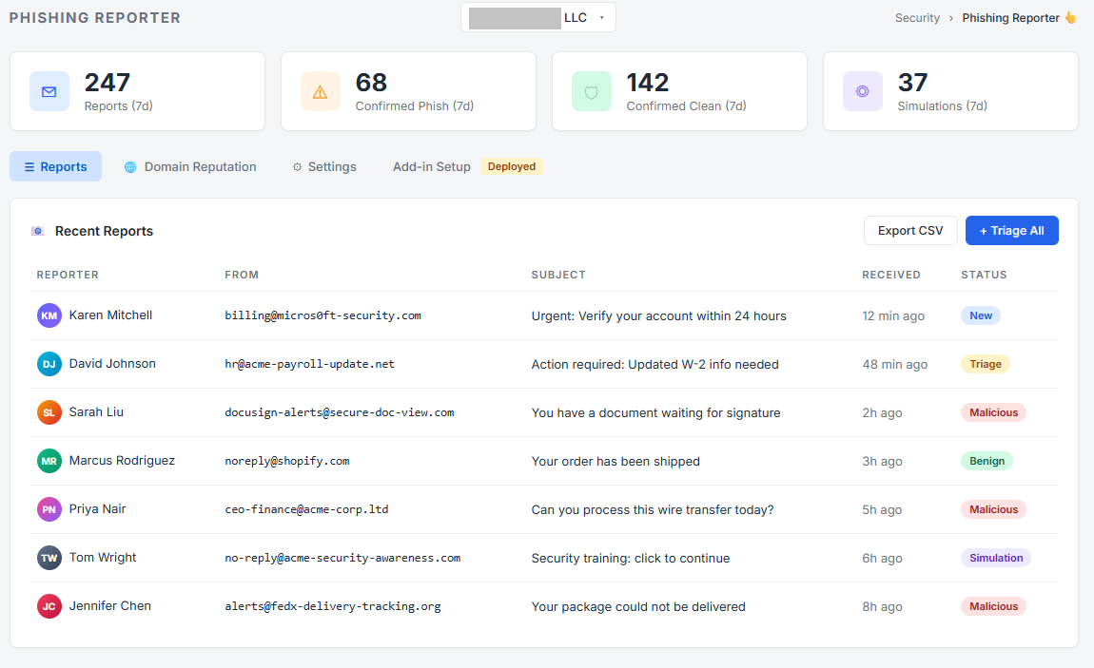The height and width of the screenshot is (668, 1094).
Task: Click the eye icon next to Recent Reports
Action: coord(37,231)
